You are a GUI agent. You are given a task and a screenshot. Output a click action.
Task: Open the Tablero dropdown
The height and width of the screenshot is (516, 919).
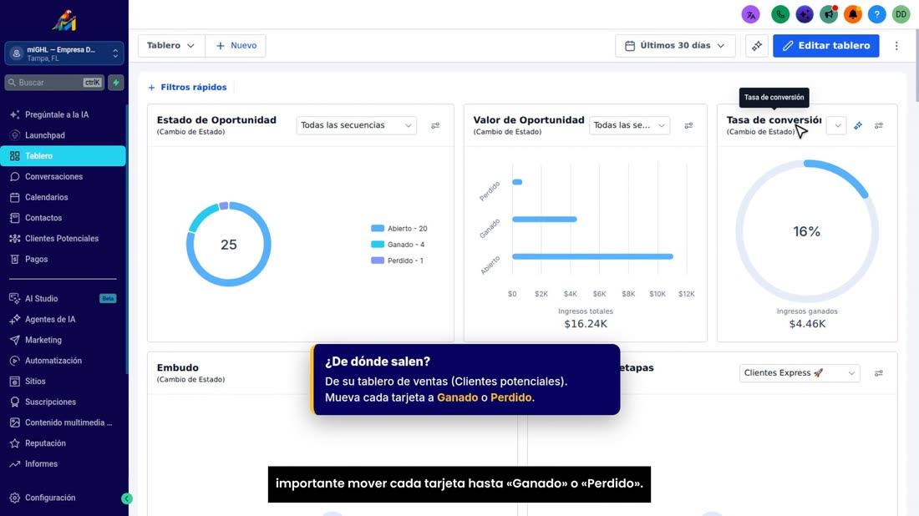click(171, 46)
